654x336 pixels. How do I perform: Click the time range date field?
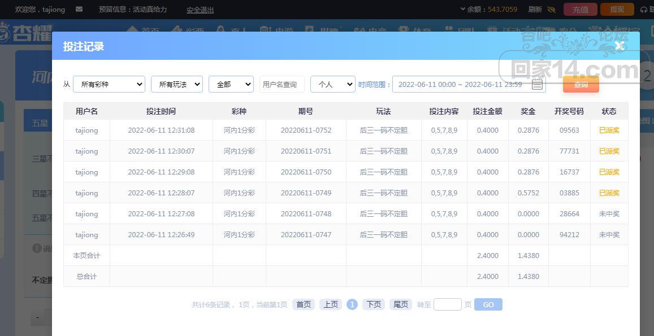tap(460, 84)
